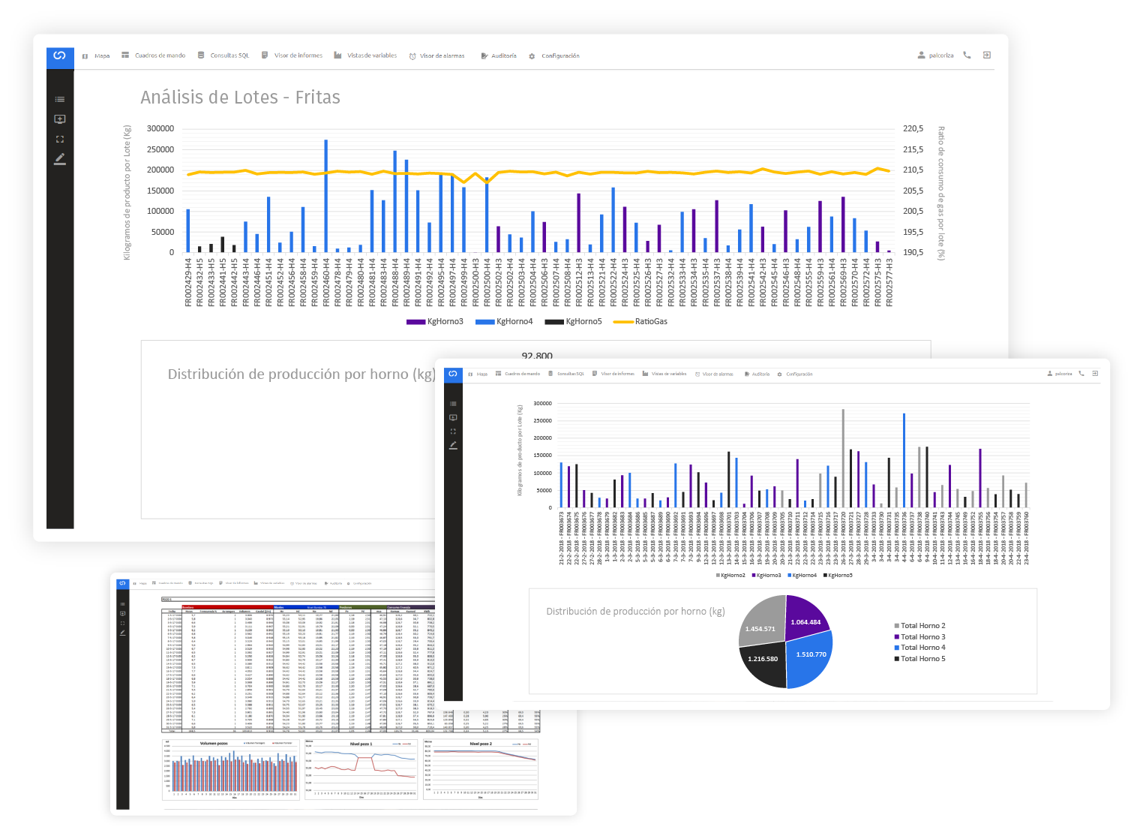1134x833 pixels.
Task: Click the Total Horno 4 legend swatch
Action: (896, 648)
